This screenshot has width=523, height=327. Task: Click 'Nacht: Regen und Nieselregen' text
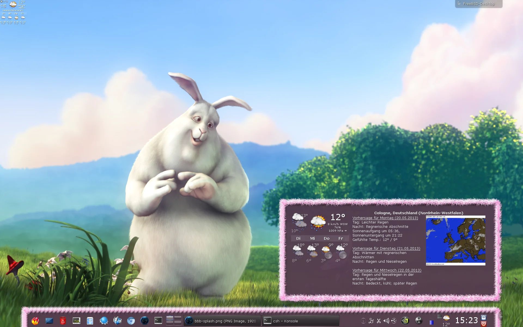tap(379, 262)
